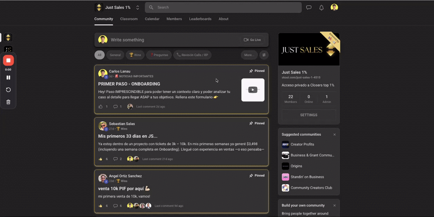Open the Business & Grant community
This screenshot has height=217, width=434.
(308, 155)
